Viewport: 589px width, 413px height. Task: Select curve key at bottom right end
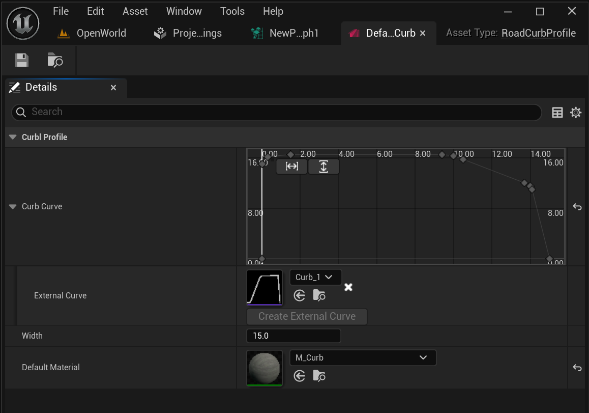(549, 259)
